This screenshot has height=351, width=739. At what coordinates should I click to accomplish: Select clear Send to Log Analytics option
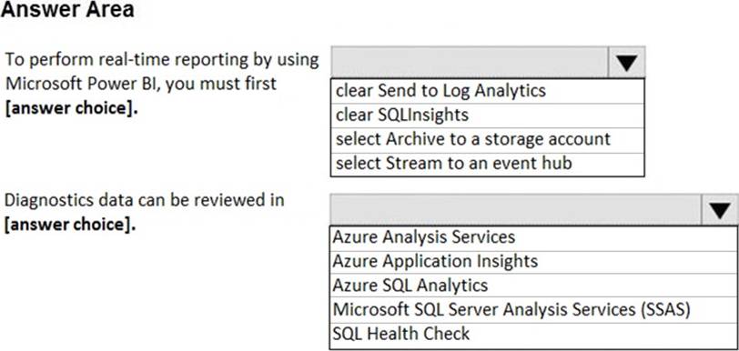pyautogui.click(x=487, y=90)
